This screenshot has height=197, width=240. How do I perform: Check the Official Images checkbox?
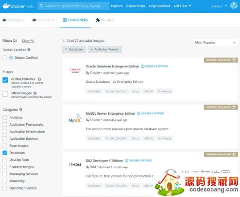pos(5,94)
